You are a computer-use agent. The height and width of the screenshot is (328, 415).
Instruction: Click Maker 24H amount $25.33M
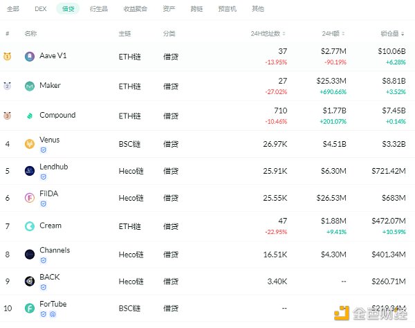pyautogui.click(x=331, y=81)
